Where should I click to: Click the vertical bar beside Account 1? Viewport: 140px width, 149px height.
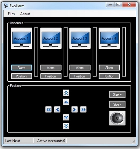36,52
